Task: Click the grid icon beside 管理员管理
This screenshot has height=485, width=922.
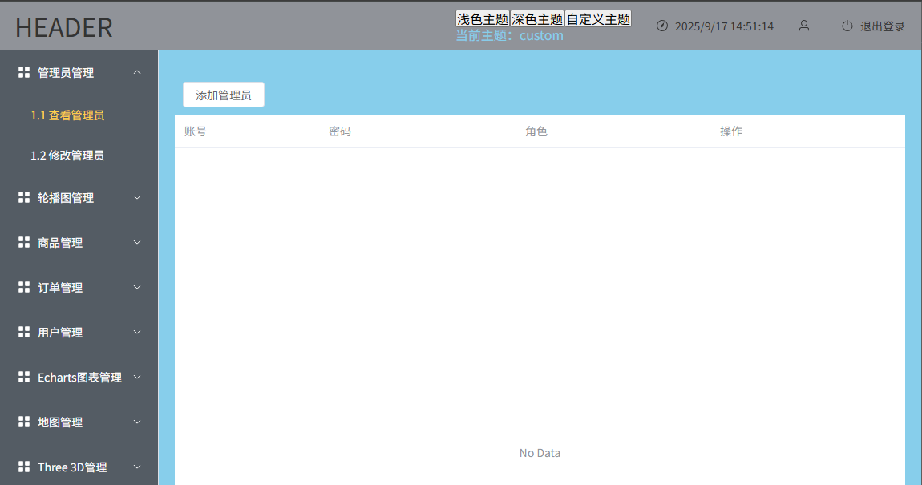Action: [24, 72]
